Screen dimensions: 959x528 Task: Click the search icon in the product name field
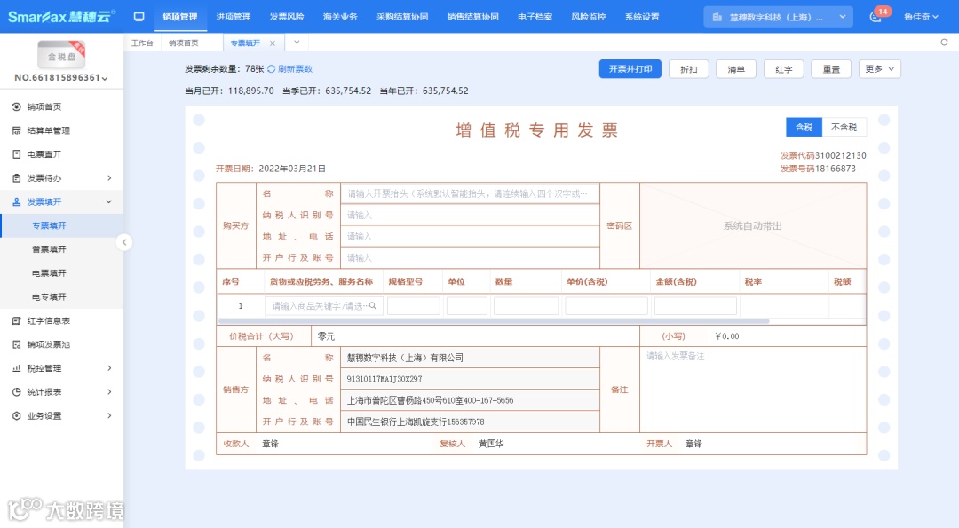click(x=372, y=305)
